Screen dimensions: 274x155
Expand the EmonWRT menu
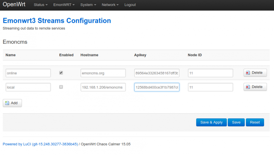pyautogui.click(x=64, y=5)
